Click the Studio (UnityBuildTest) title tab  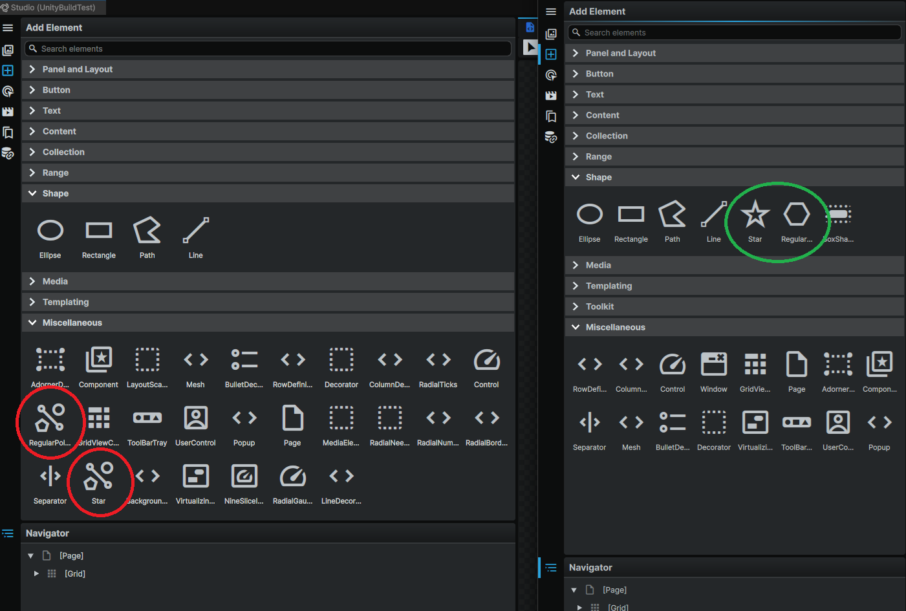(x=52, y=7)
